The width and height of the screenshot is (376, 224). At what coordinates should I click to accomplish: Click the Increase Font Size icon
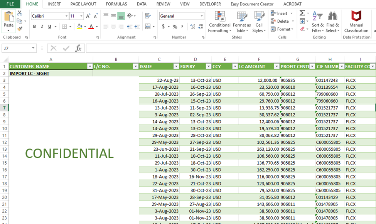tap(88, 16)
